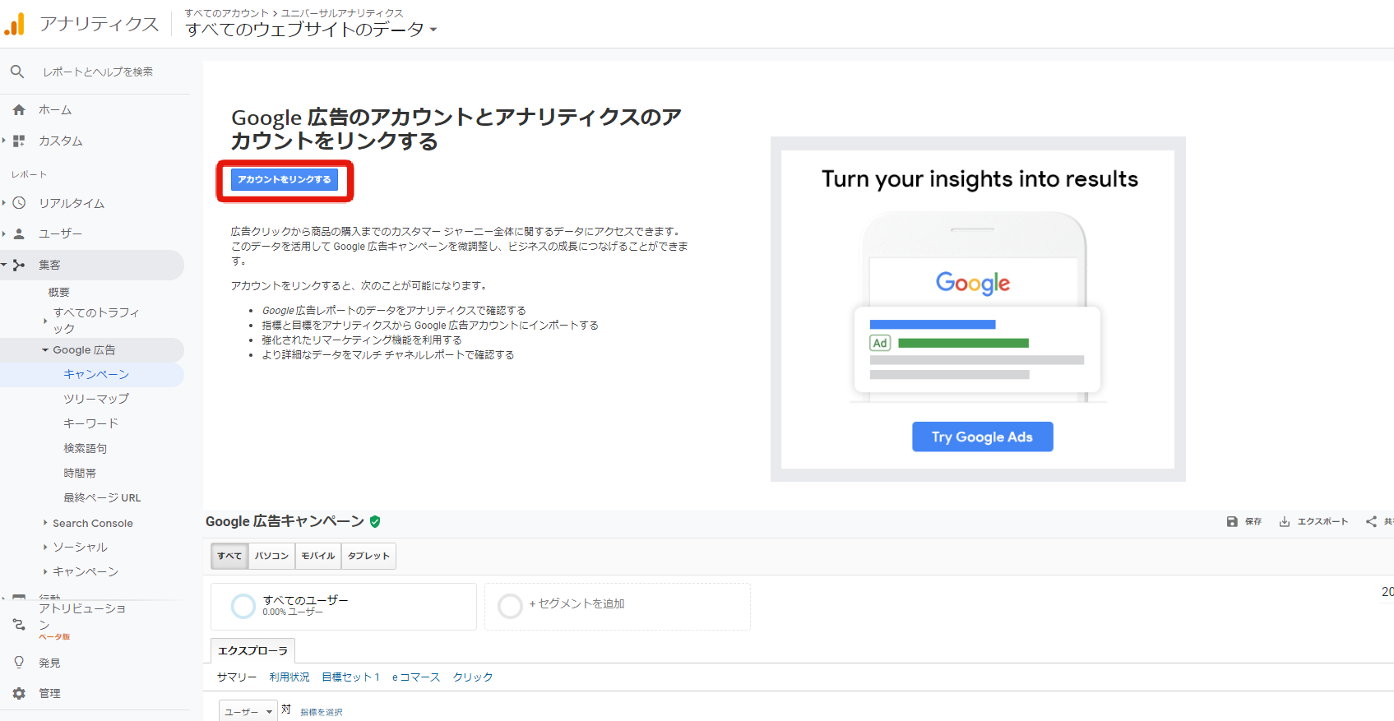Click the 保存 text button
This screenshot has height=721, width=1394.
1253,521
